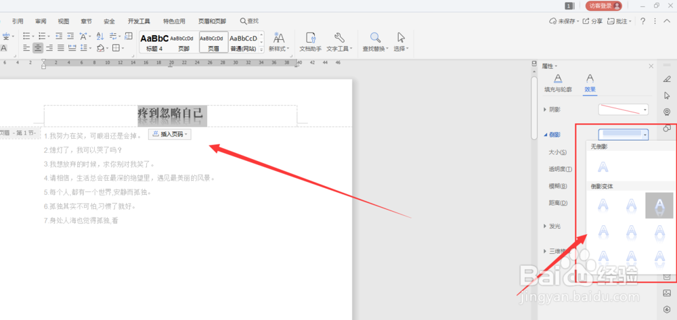Increase paragraph indent
The width and height of the screenshot is (677, 320).
(70, 36)
